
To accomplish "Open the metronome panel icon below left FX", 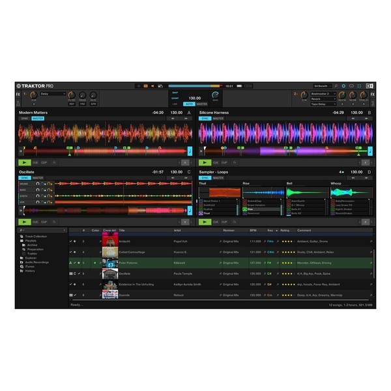I will 18,103.
